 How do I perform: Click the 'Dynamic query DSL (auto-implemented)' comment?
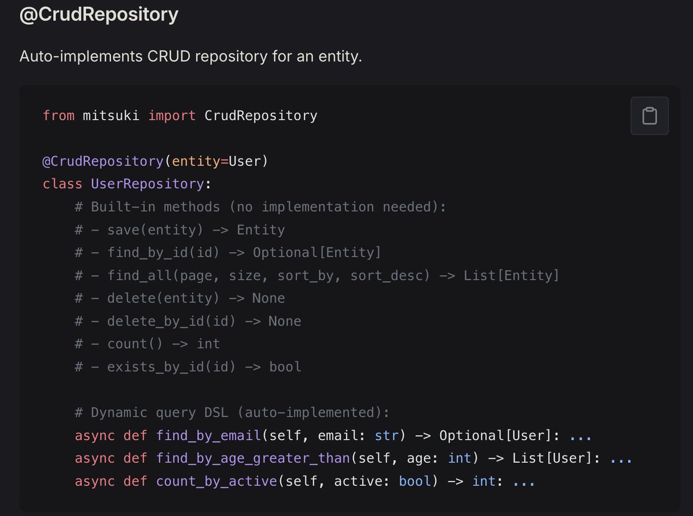click(232, 413)
